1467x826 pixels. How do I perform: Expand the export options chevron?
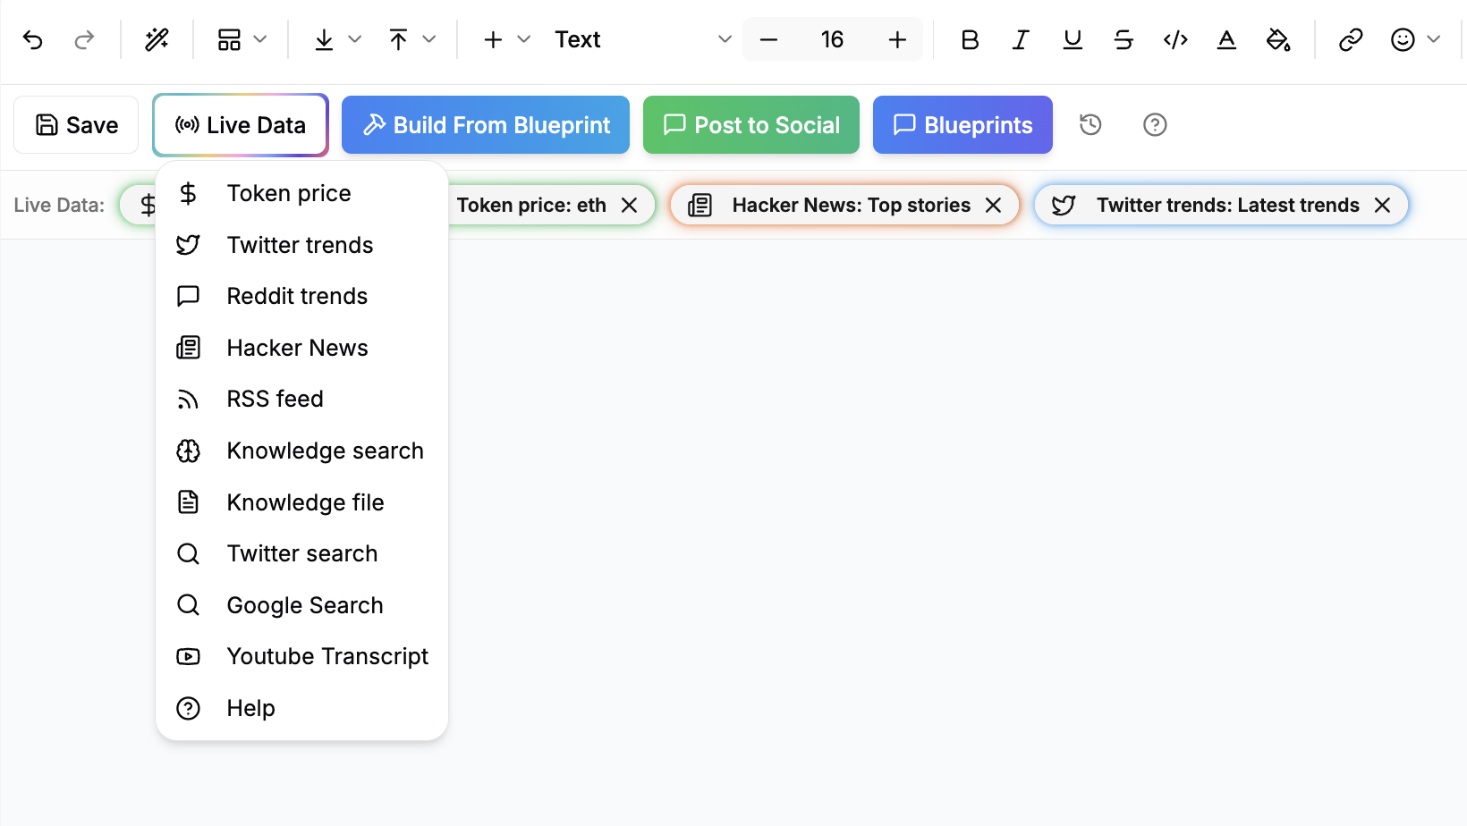point(429,39)
